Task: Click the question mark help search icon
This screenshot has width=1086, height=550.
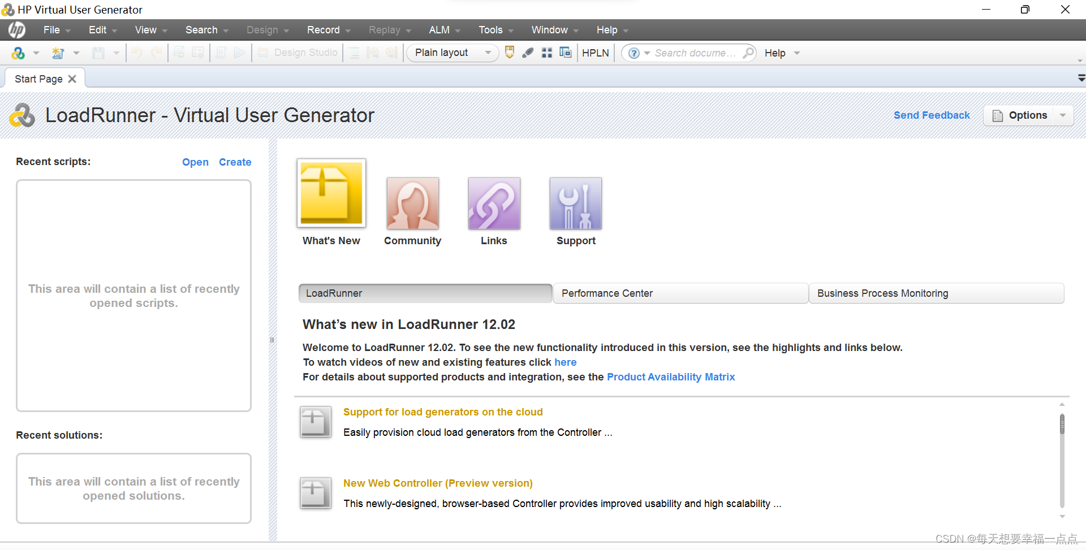Action: [634, 53]
